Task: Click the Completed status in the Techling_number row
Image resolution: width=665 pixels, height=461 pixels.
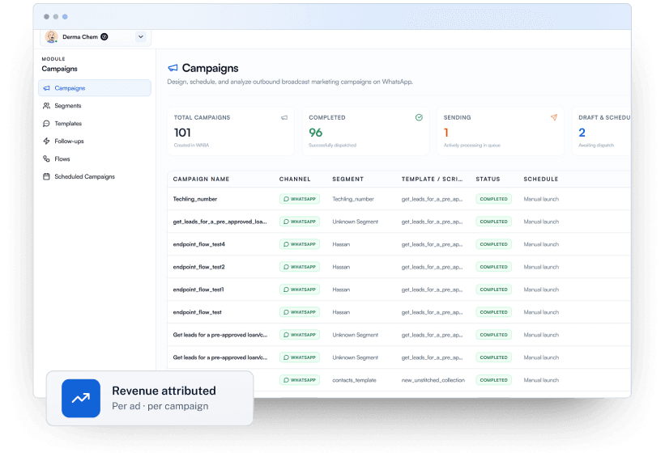Action: pyautogui.click(x=493, y=200)
